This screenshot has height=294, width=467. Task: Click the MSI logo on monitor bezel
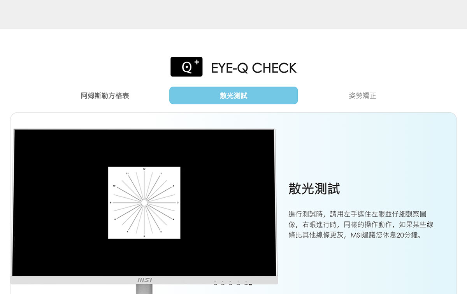click(144, 280)
